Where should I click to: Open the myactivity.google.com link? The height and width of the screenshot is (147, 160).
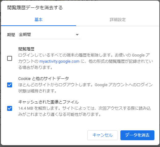click(x=59, y=61)
